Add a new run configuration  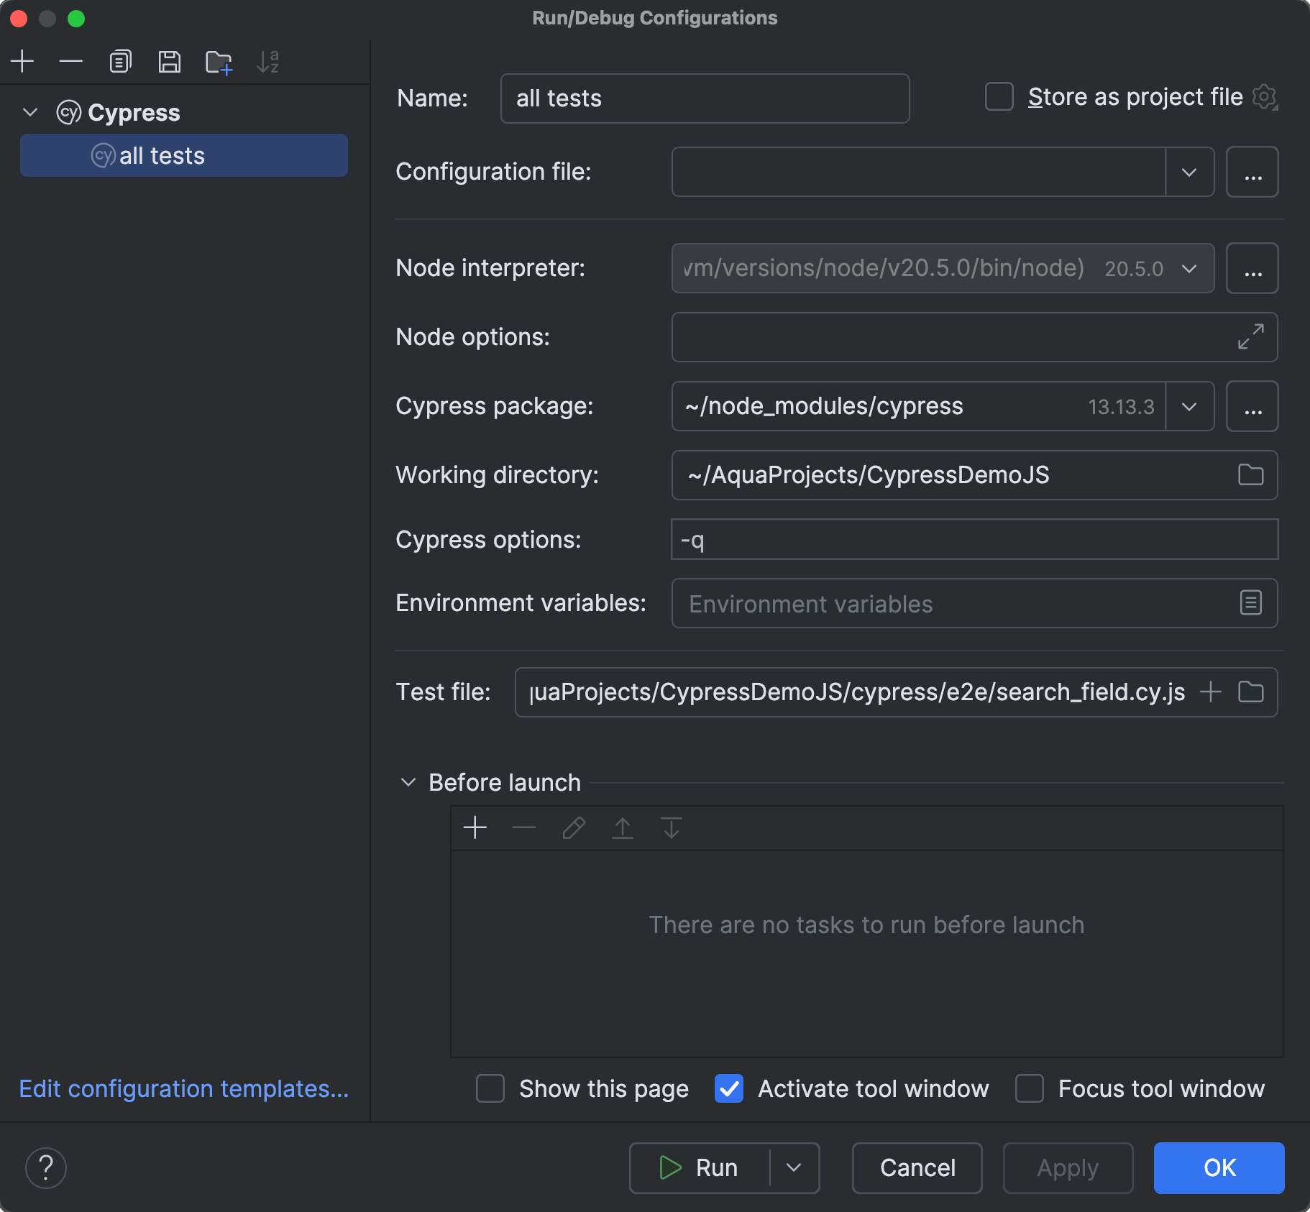[x=22, y=61]
